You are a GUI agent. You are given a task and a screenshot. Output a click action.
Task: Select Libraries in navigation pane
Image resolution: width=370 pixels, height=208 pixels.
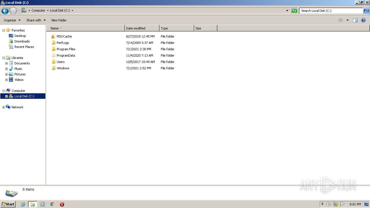click(17, 58)
